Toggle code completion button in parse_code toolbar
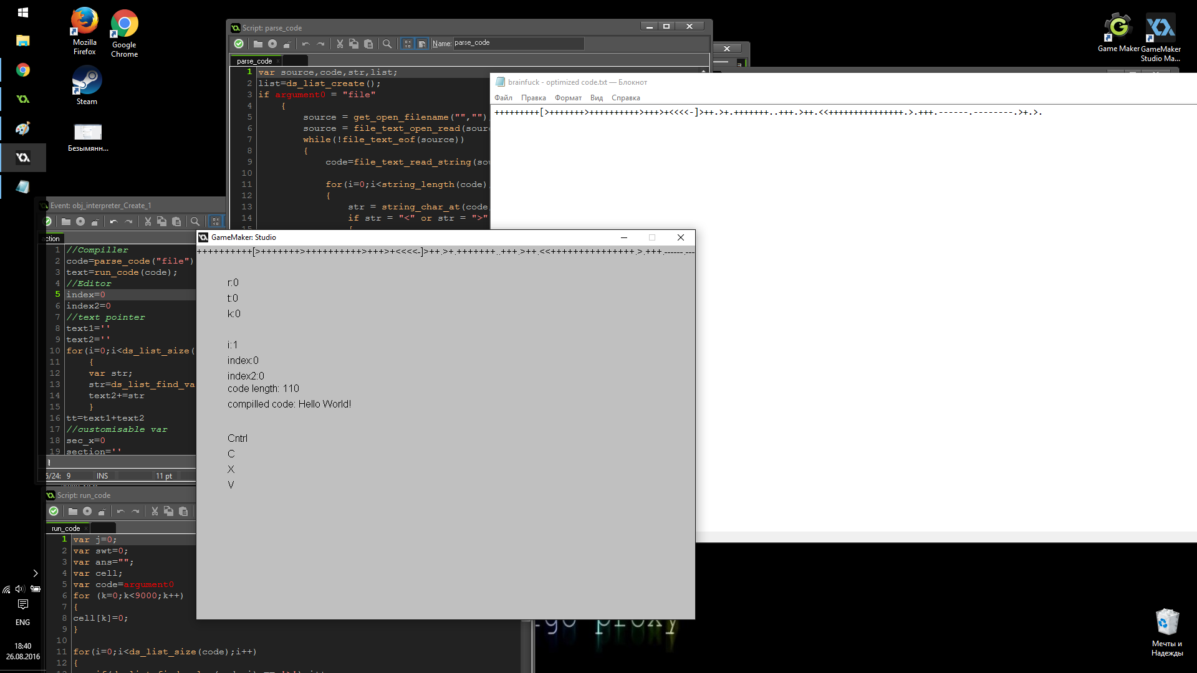 [x=422, y=44]
